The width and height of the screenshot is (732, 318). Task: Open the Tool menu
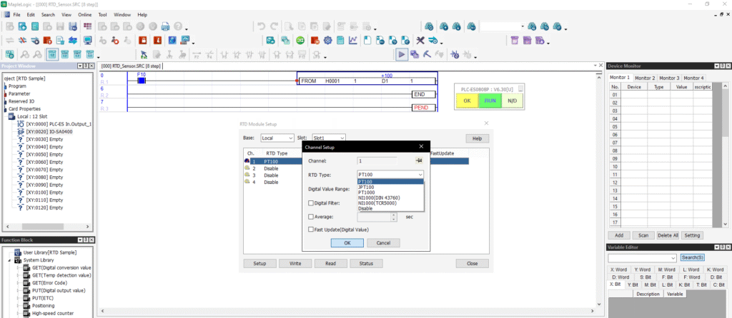pyautogui.click(x=102, y=15)
